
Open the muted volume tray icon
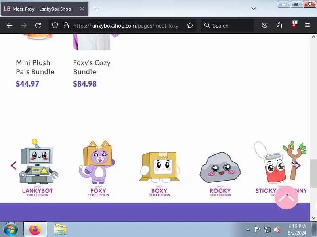[x=277, y=229]
